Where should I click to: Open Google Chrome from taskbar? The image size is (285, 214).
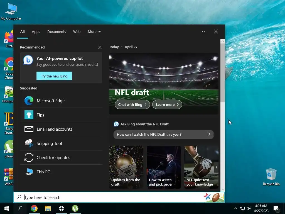[x=34, y=208]
